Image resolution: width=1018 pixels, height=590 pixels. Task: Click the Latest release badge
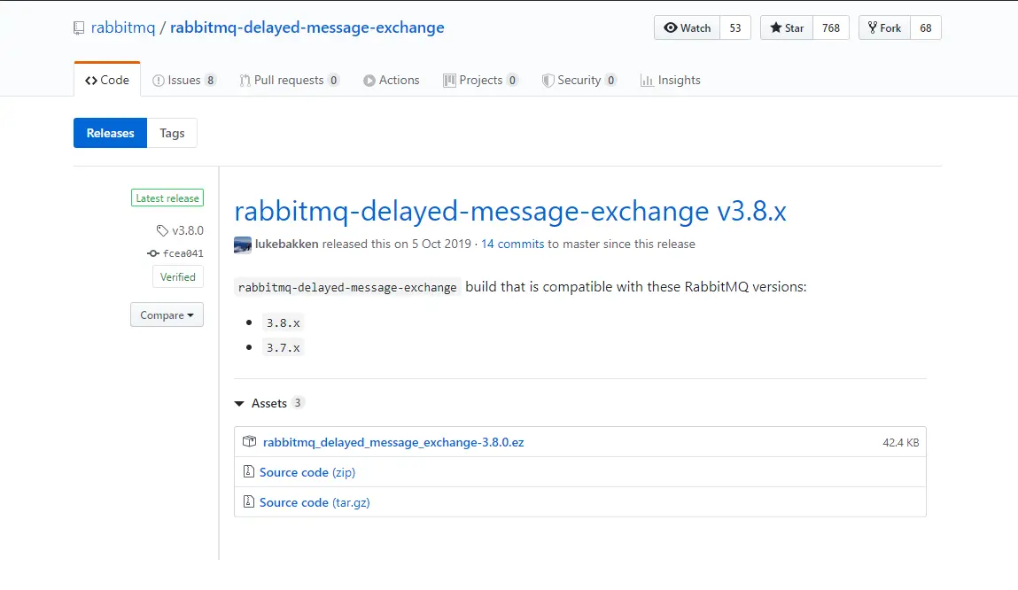pyautogui.click(x=167, y=198)
